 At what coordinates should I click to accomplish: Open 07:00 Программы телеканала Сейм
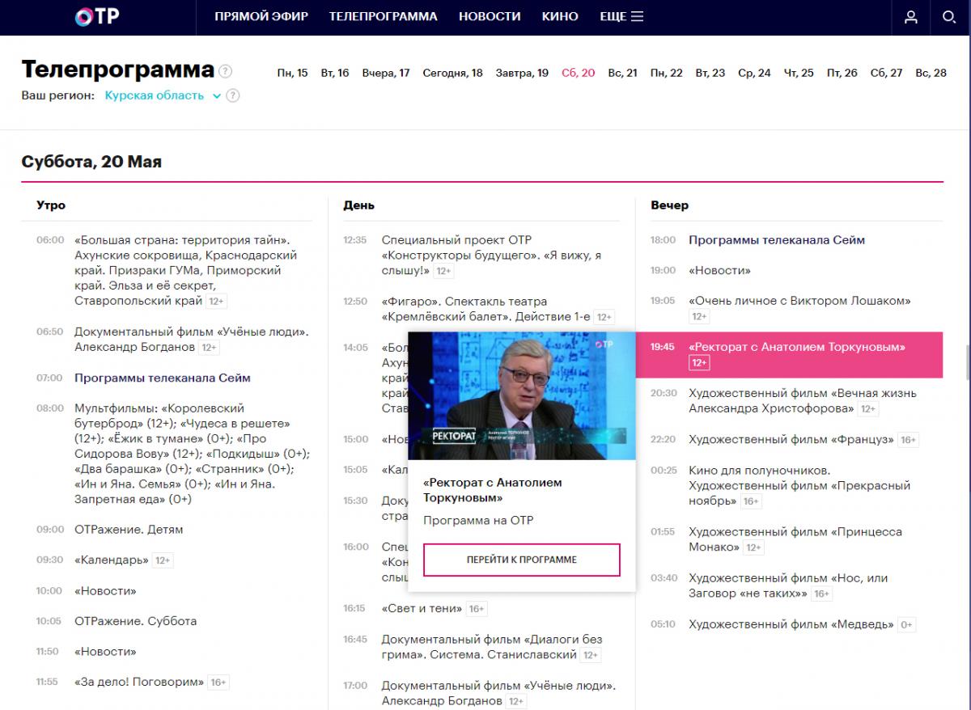(x=163, y=378)
